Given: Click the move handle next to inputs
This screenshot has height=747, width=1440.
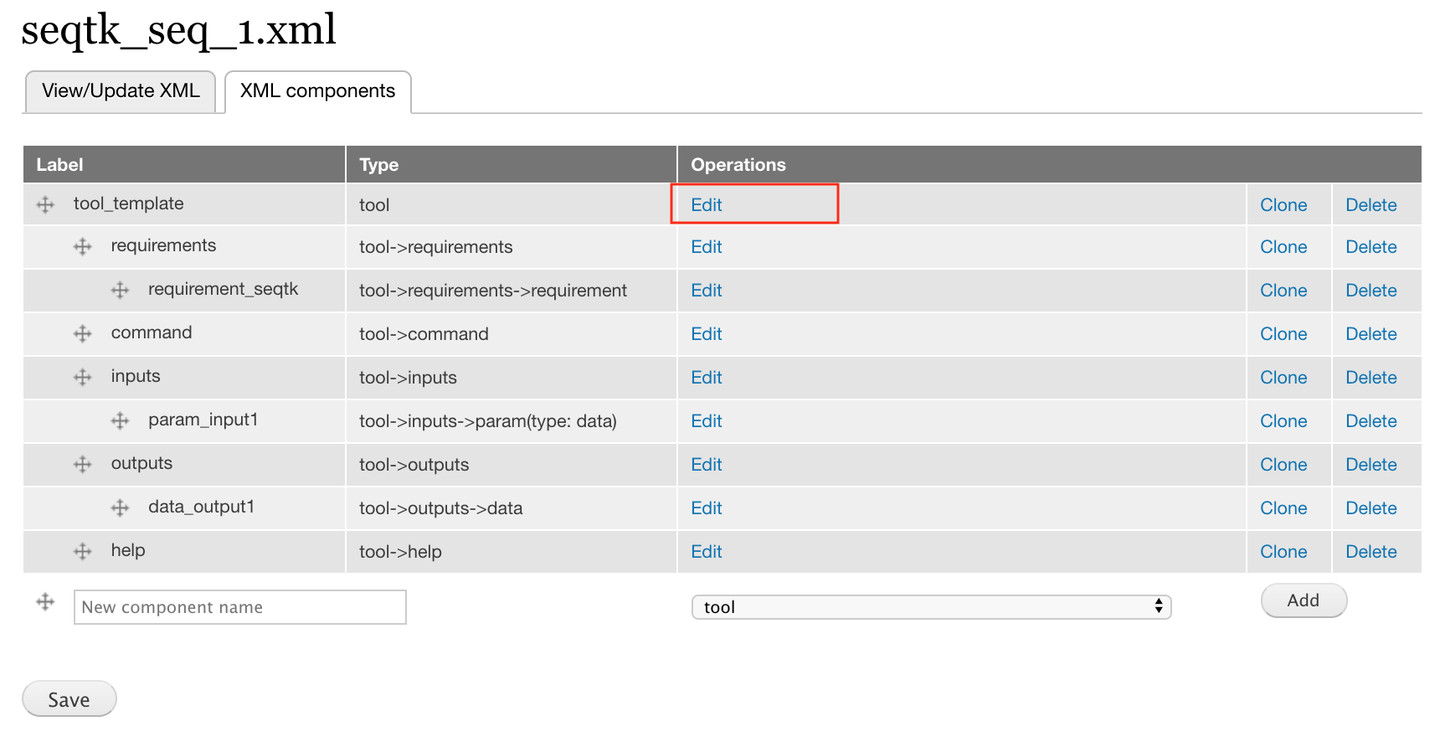Looking at the screenshot, I should (82, 377).
